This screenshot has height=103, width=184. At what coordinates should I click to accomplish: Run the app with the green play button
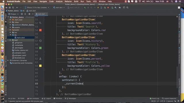point(85,8)
